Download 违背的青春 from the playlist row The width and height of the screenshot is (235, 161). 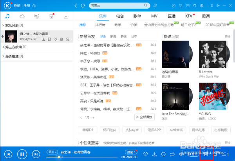(43, 39)
